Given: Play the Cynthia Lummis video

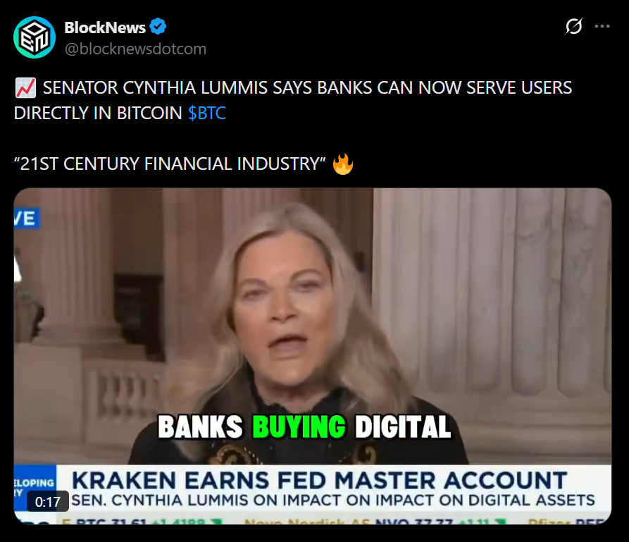Looking at the screenshot, I should click(313, 356).
